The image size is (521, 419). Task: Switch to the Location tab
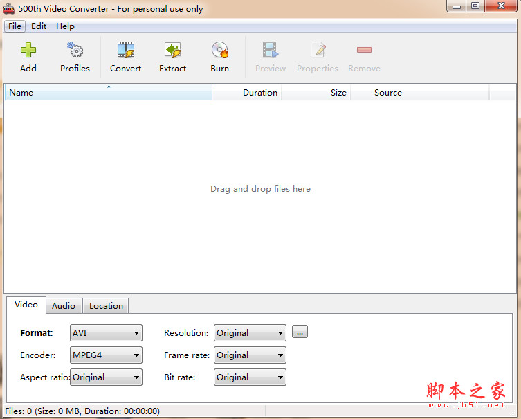point(106,306)
